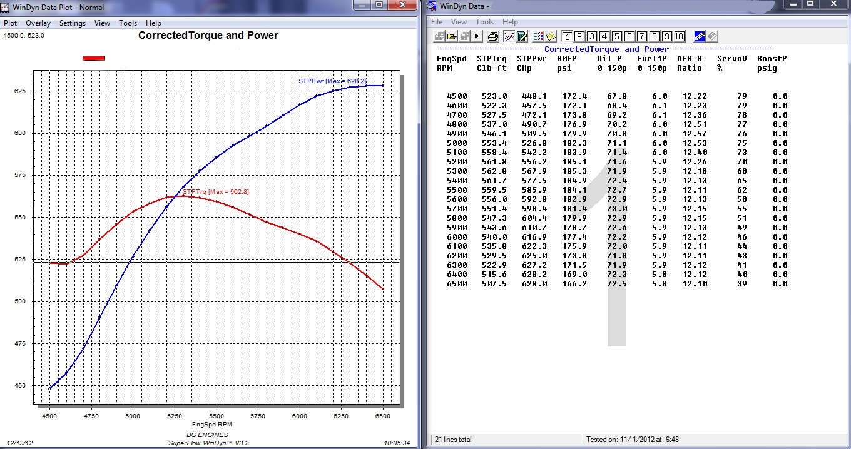The image size is (851, 449).
Task: Click the 'Tested on: 11/ 1/2012 at 6:48' status text
Action: 633,440
